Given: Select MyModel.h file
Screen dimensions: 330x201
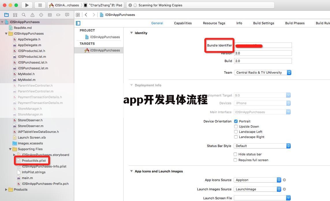Looking at the screenshot, I should click(x=26, y=74).
